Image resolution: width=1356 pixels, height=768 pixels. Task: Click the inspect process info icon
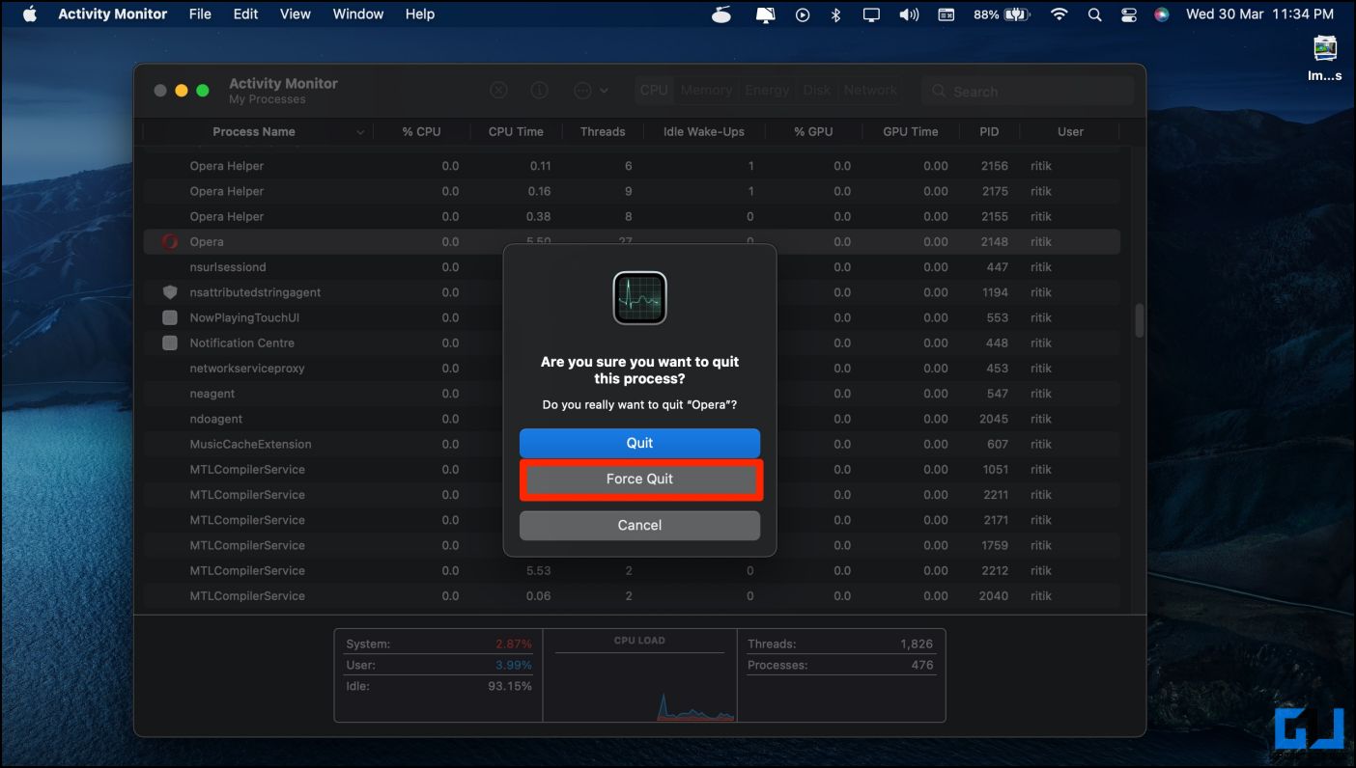coord(540,90)
